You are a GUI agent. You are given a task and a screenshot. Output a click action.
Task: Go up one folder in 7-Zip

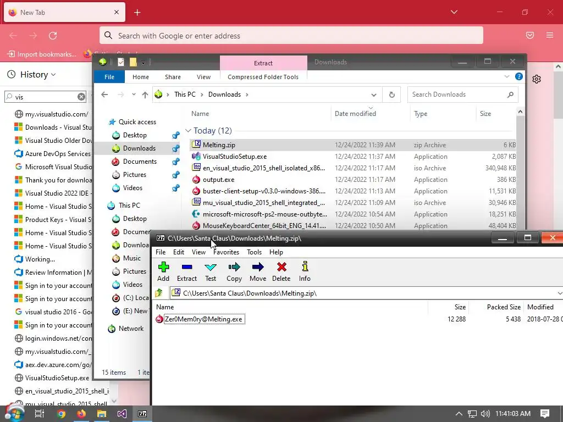(x=159, y=293)
